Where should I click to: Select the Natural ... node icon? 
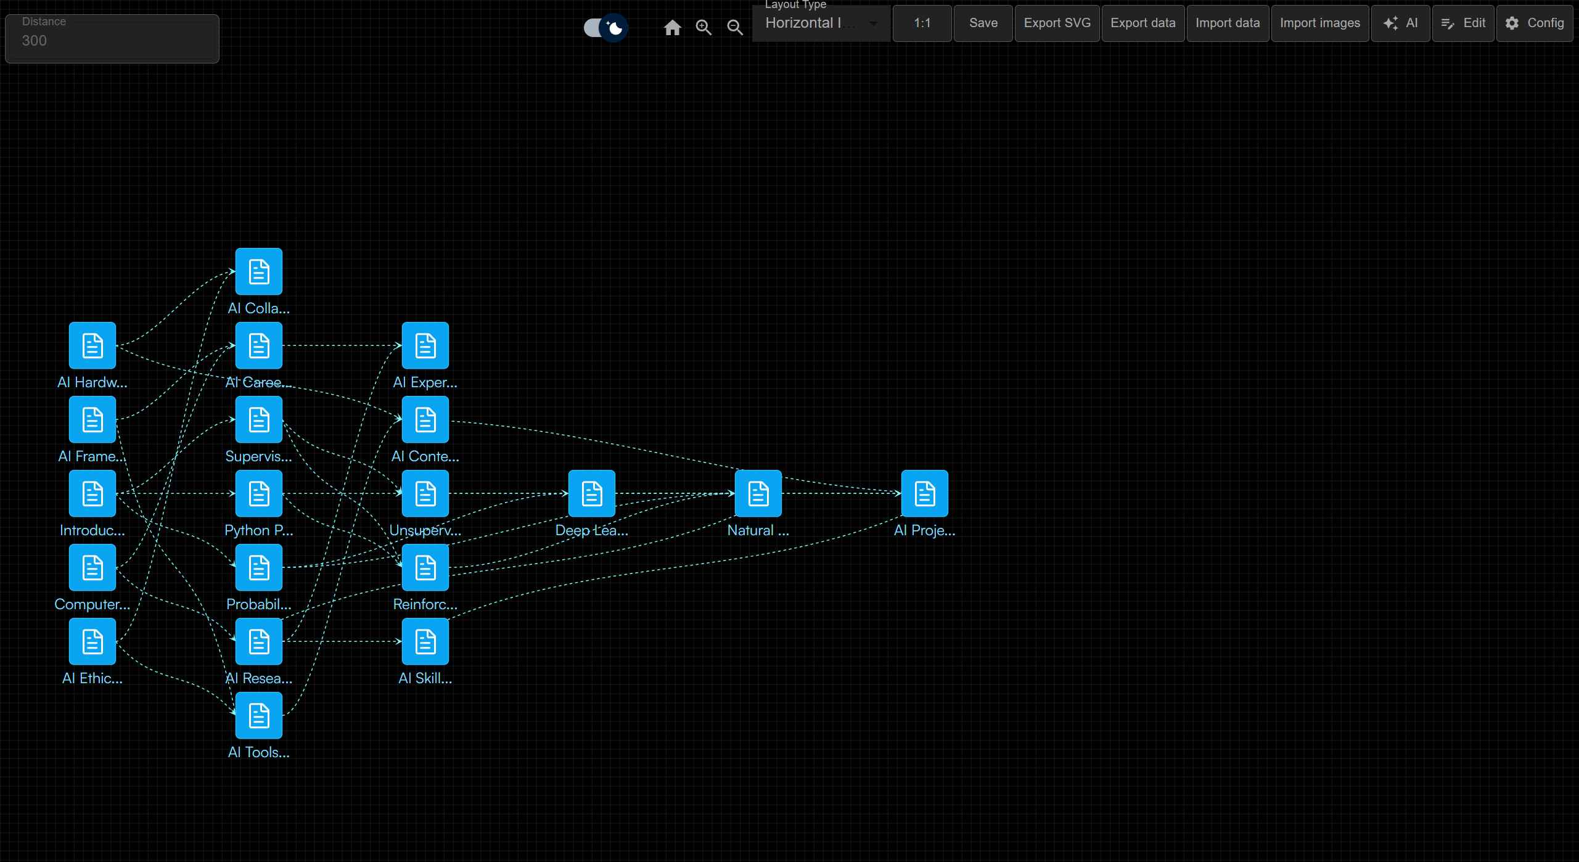point(758,493)
